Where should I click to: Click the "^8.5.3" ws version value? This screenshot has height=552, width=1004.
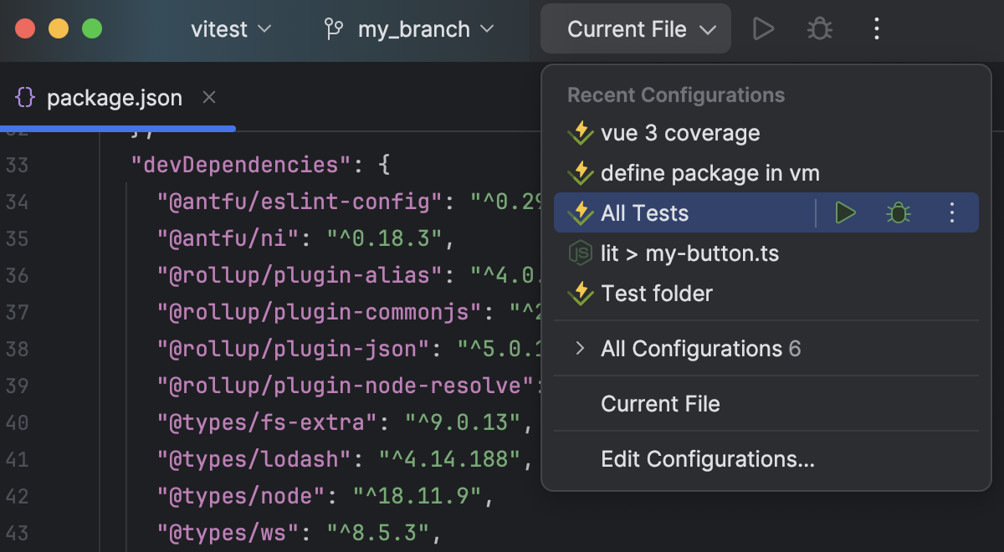tap(377, 533)
